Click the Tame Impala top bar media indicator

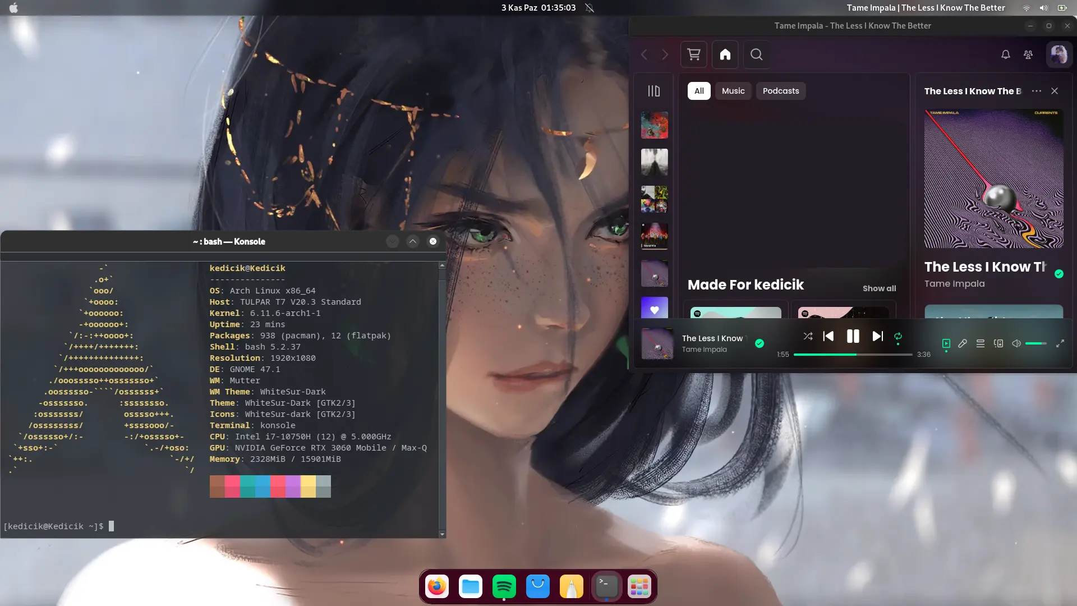pyautogui.click(x=926, y=8)
